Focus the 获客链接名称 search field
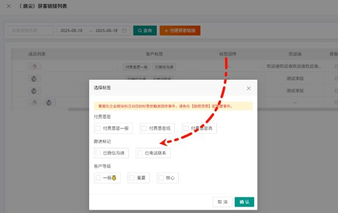Screen dimensions: 338x213 tap(31, 31)
